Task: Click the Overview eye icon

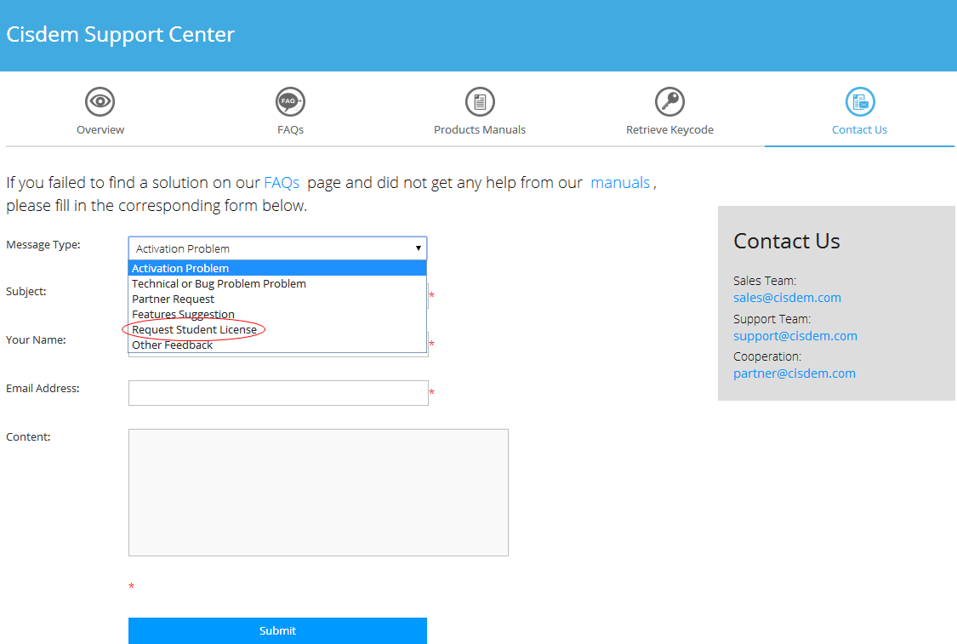Action: click(x=100, y=101)
